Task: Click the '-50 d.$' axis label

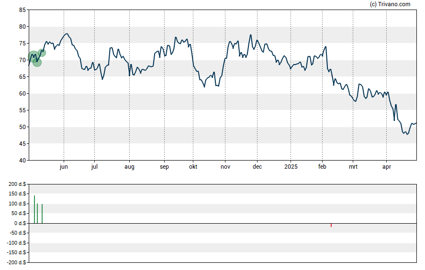Action: click(x=18, y=233)
